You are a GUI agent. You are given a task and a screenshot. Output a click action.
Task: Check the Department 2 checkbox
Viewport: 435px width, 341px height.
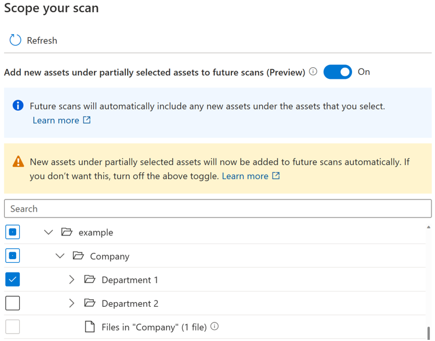point(12,303)
